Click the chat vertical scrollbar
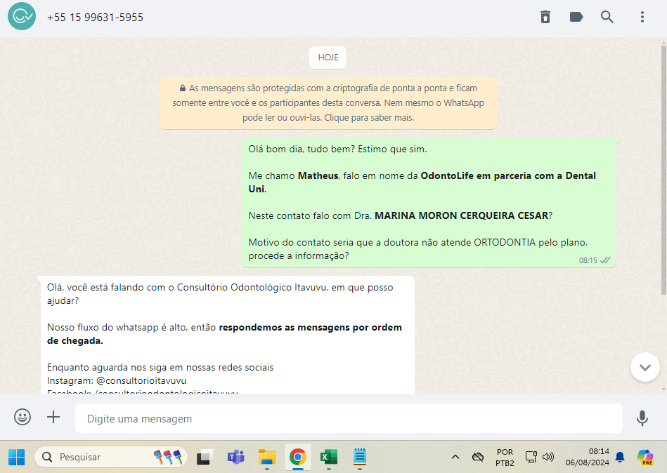The height and width of the screenshot is (473, 667). click(663, 170)
